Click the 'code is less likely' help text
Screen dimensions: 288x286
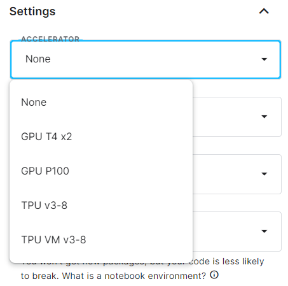click(226, 261)
